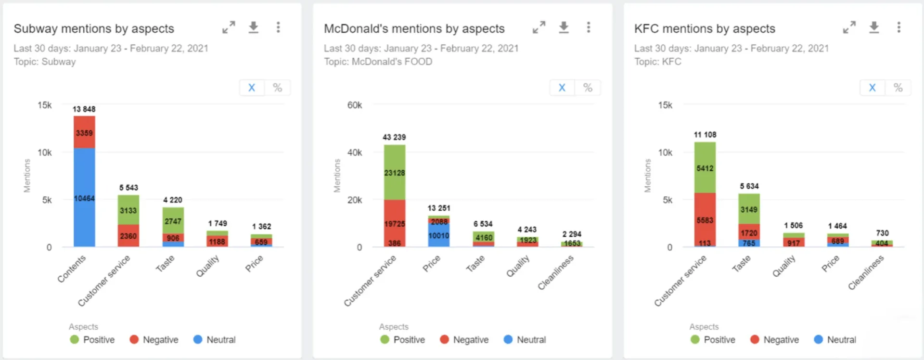Open the Subway chart three-dot options menu
This screenshot has height=360, width=924.
[278, 27]
